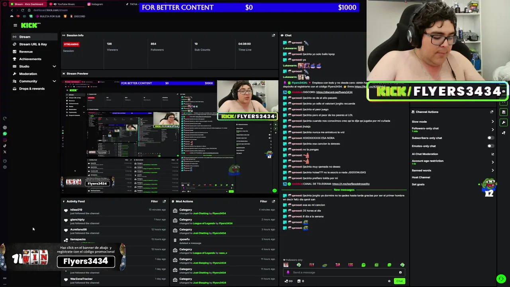Viewport: 510px width, 287px height.
Task: Open the Activity Feed Filter
Action: (x=154, y=201)
